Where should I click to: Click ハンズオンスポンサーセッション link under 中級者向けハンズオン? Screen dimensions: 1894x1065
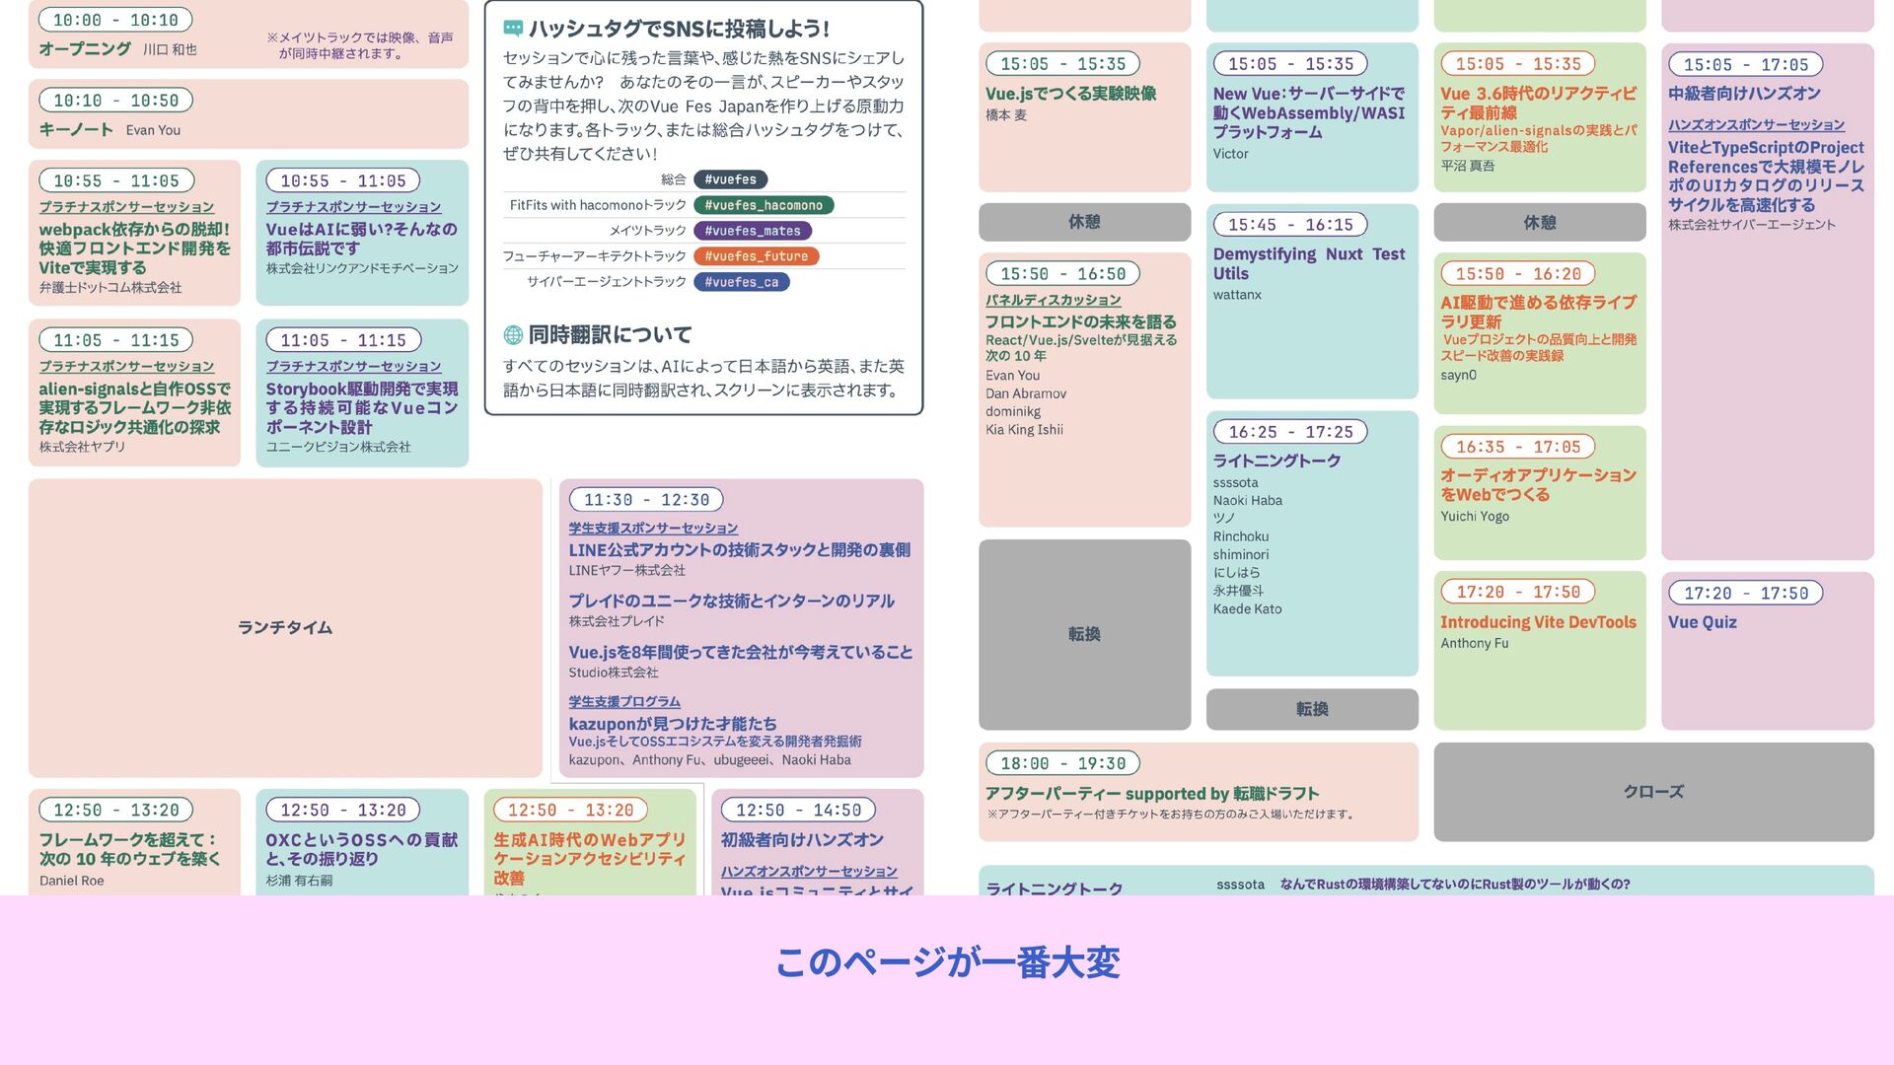coord(1756,125)
